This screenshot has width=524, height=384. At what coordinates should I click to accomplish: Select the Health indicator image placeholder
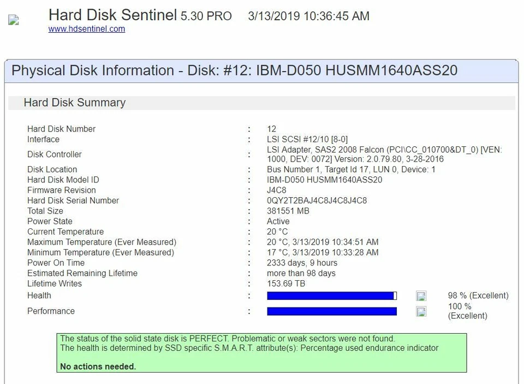(x=420, y=296)
